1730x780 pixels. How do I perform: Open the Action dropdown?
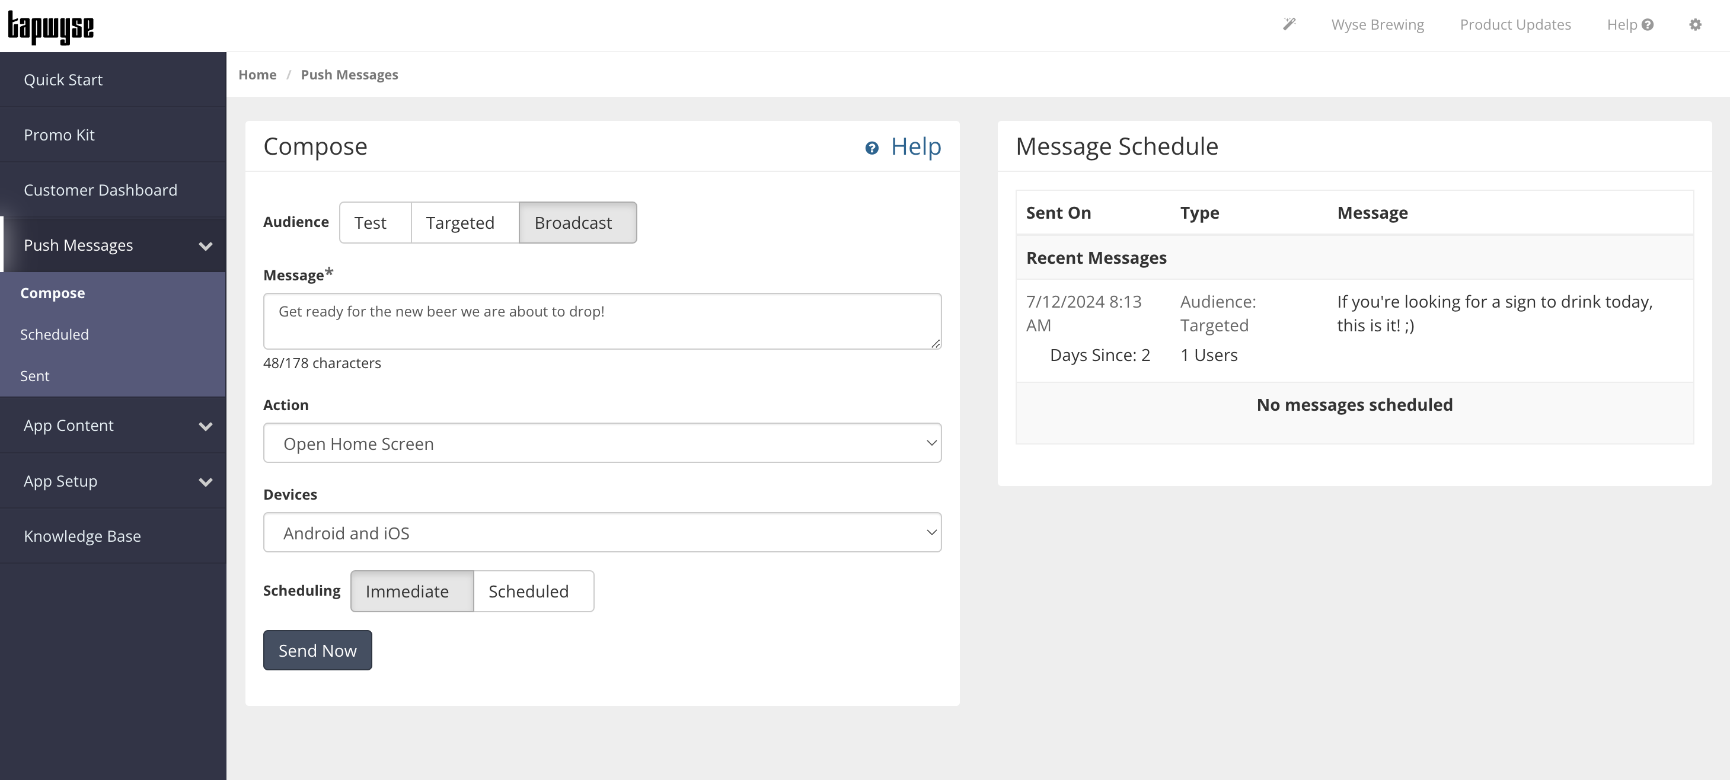pyautogui.click(x=602, y=443)
